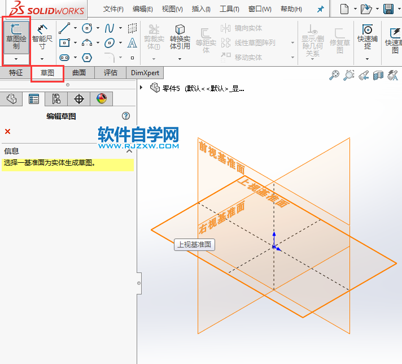The height and width of the screenshot is (364, 402).
Task: Open help for 编辑草图 panel
Action: coord(126,116)
